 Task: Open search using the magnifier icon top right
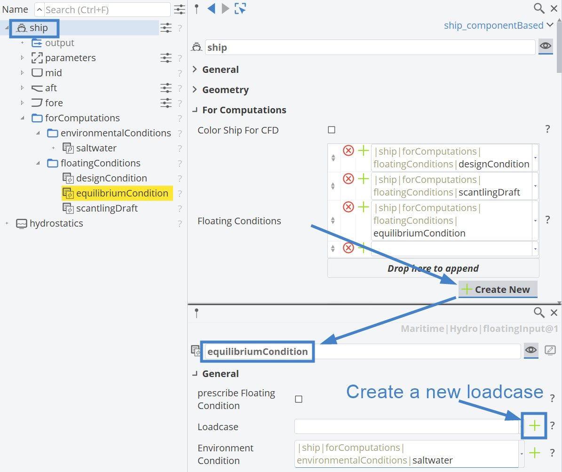(539, 8)
